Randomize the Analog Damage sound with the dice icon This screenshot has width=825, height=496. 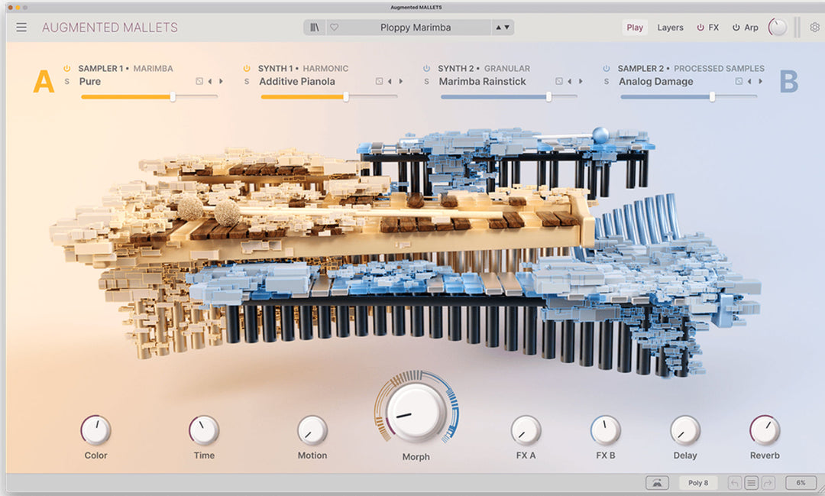pyautogui.click(x=739, y=81)
